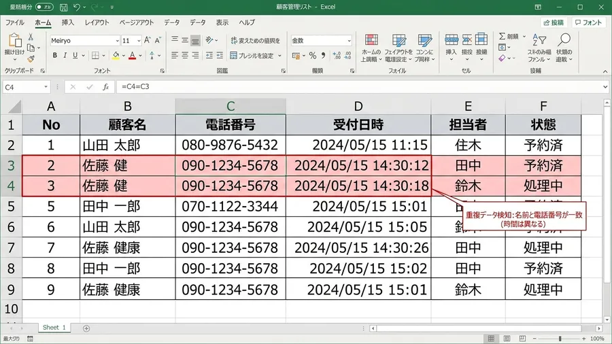
Task: Click the speech-bubble フォント comments button
Action: [589, 22]
